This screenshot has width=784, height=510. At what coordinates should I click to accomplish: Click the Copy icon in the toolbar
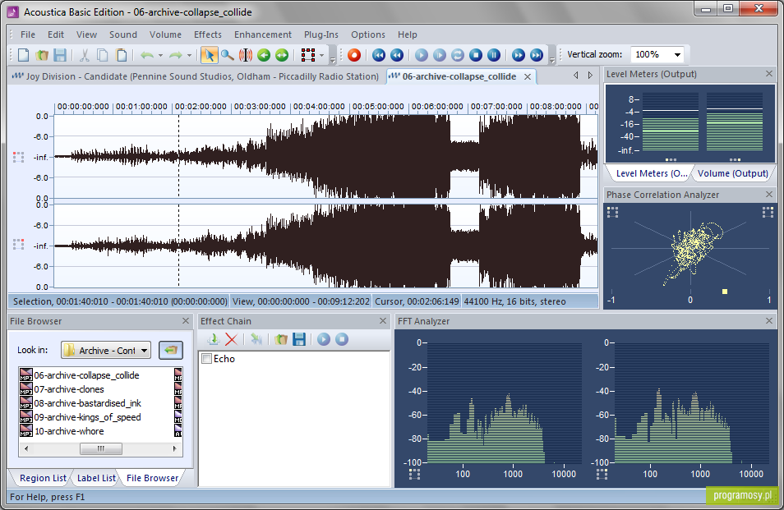pyautogui.click(x=103, y=54)
